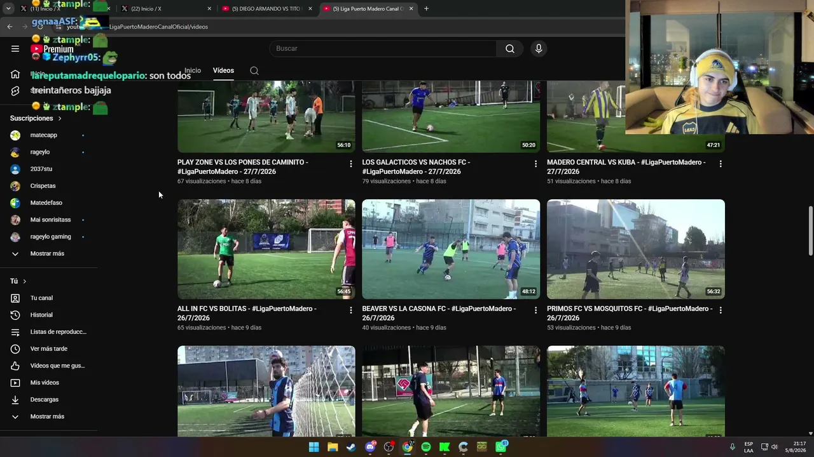Click the magnifier search button beside Buscar
814x457 pixels.
tap(510, 49)
